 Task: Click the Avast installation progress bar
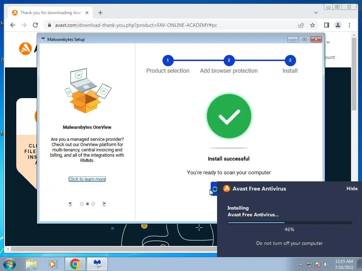point(290,223)
